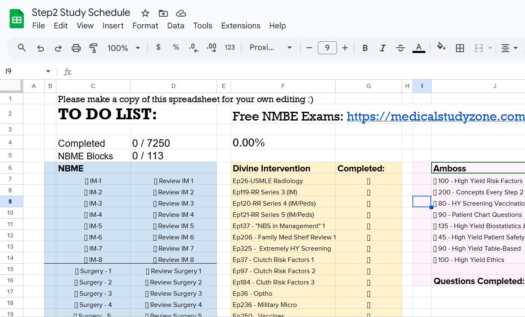Open the Name box dropdown arrow

point(48,72)
